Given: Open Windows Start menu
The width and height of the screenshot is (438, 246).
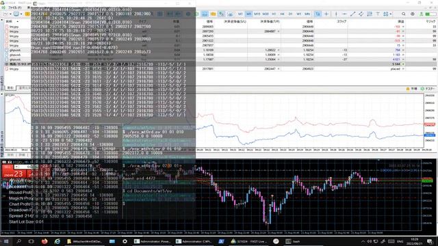Looking at the screenshot, I should [x=6, y=241].
